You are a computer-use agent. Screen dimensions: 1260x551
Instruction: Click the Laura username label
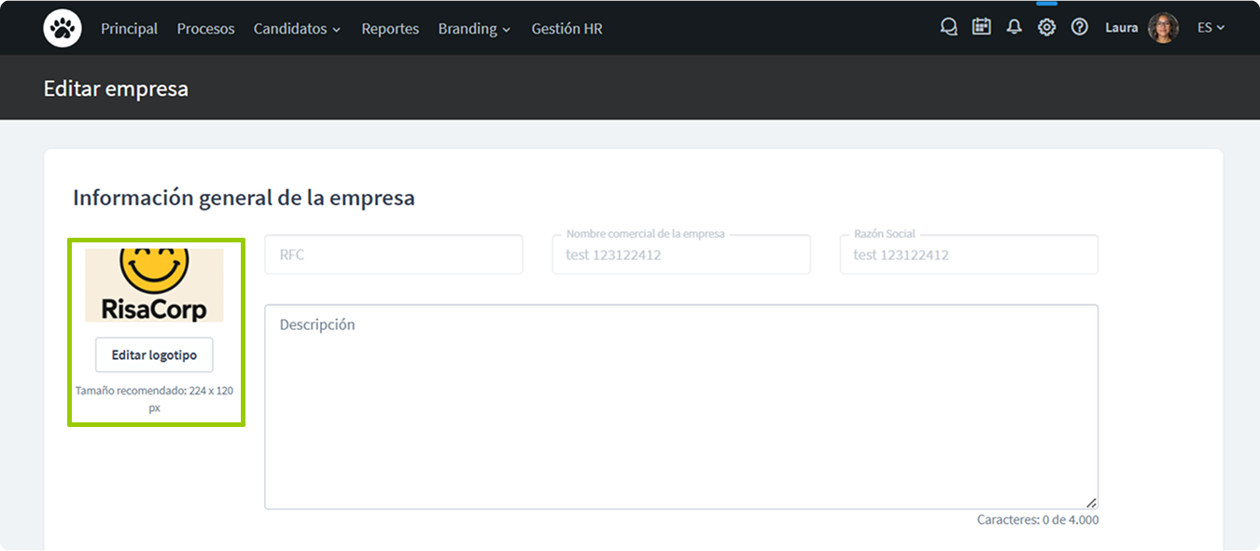point(1121,28)
